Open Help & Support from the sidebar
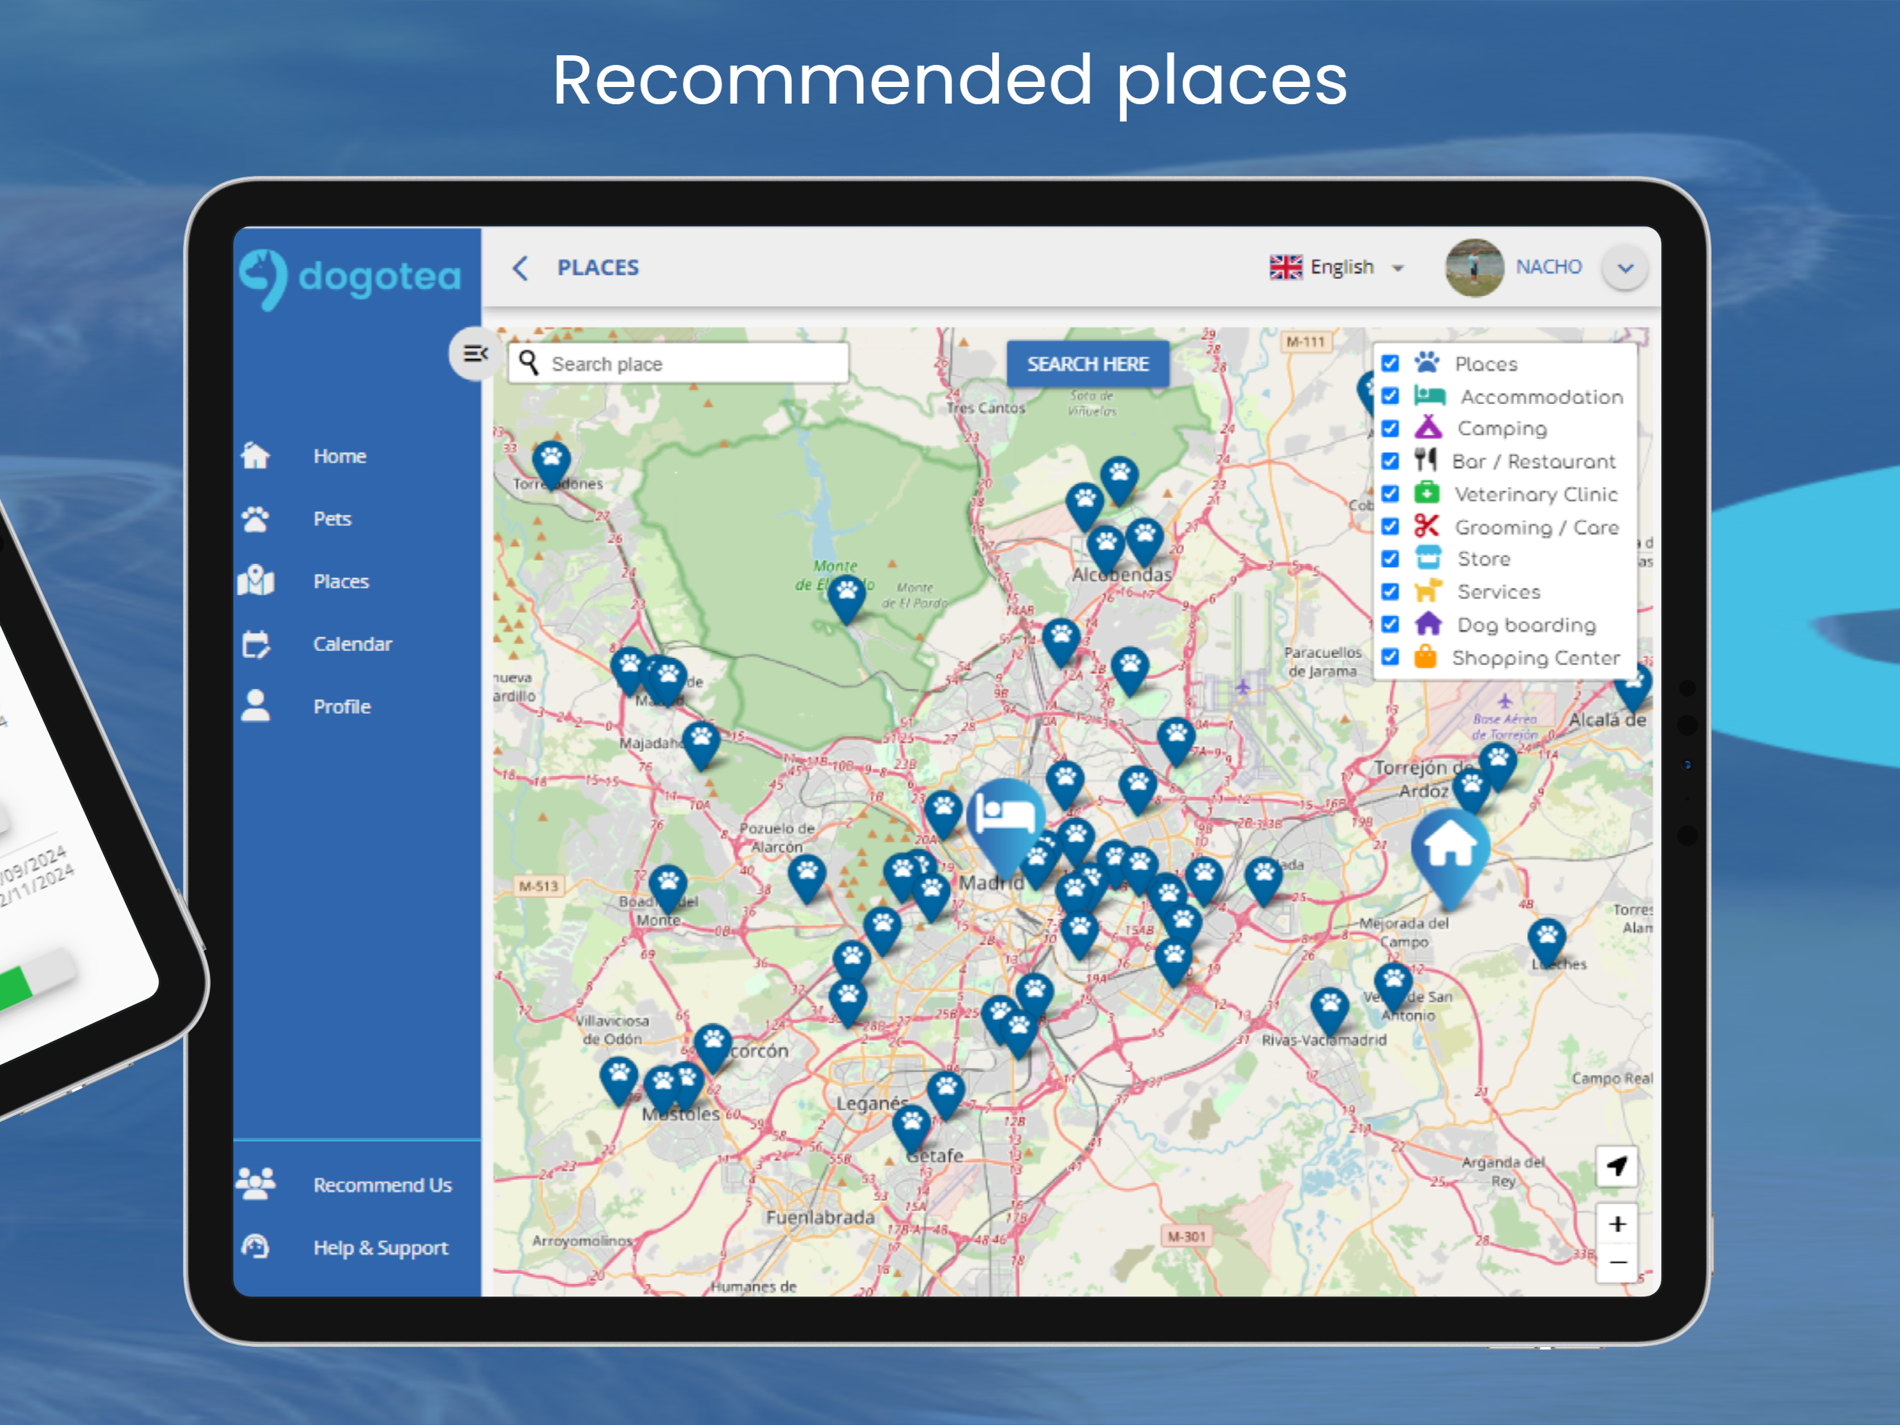Image resolution: width=1900 pixels, height=1425 pixels. click(x=380, y=1248)
